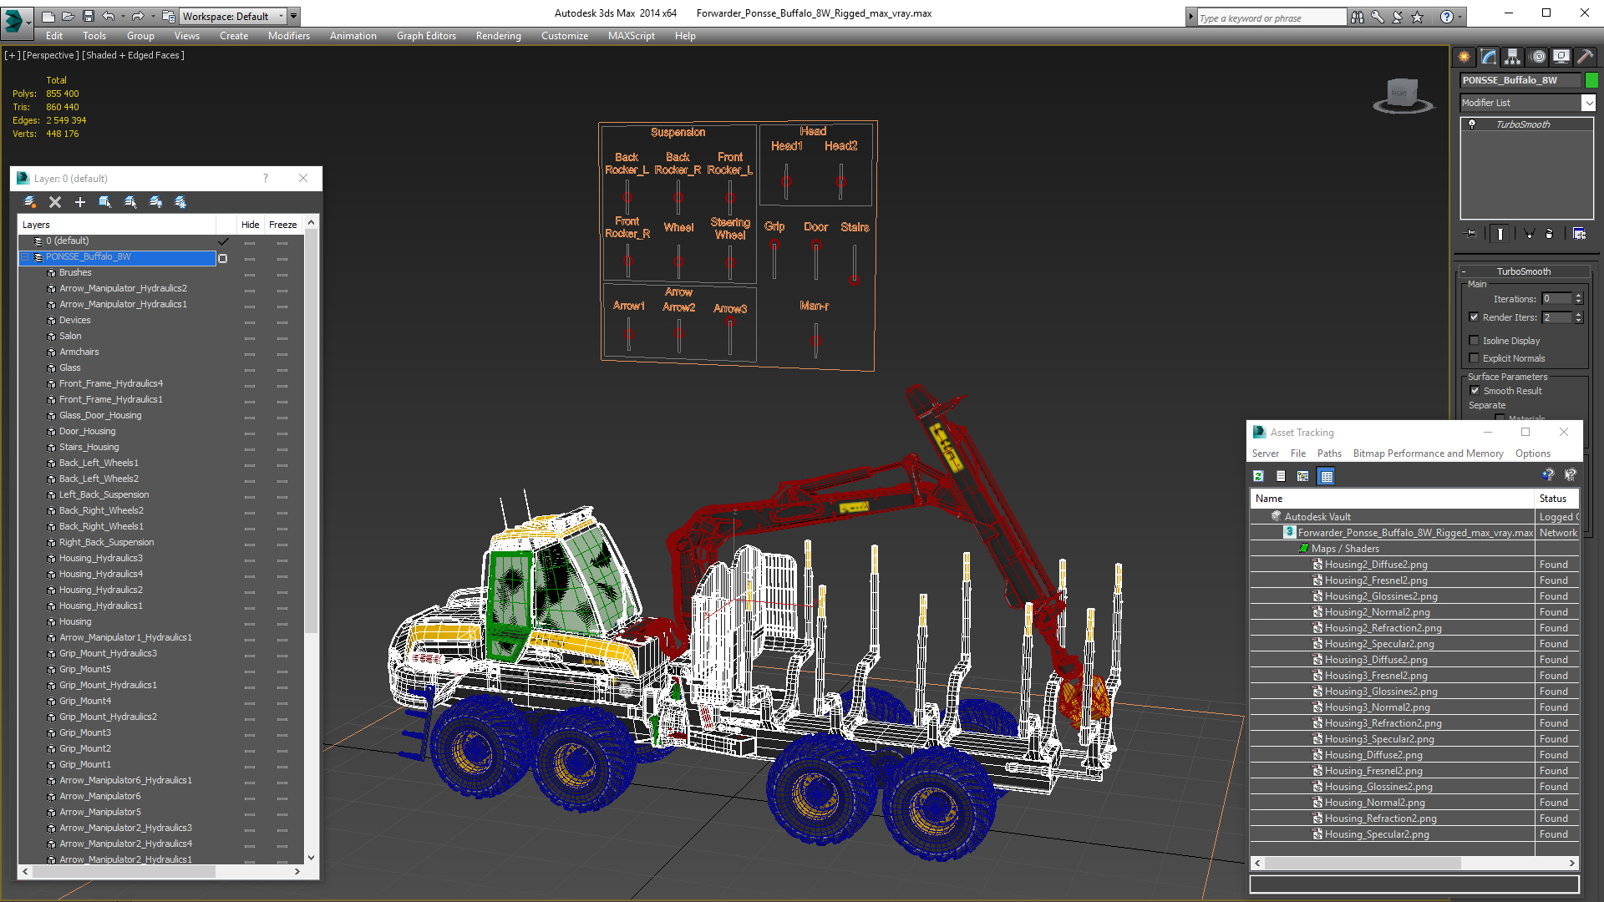Viewport: 1604px width, 902px height.
Task: Click the Head1 rig slider control in viewport
Action: pyautogui.click(x=785, y=180)
